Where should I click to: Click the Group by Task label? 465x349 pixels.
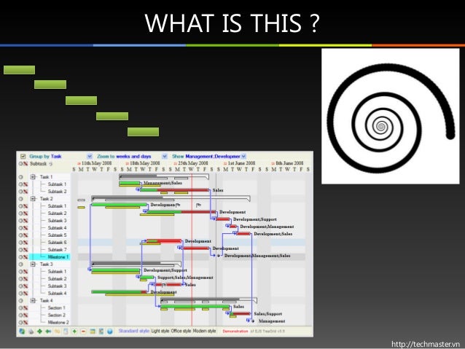[x=45, y=156]
